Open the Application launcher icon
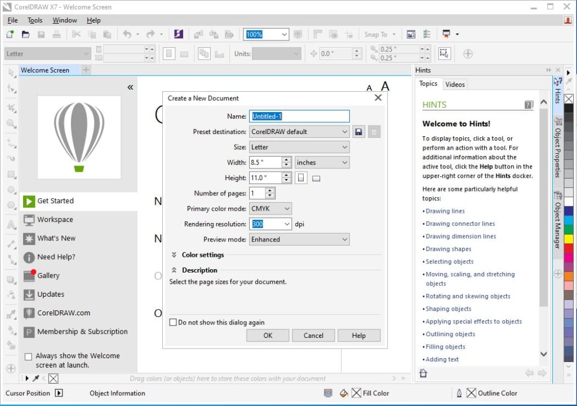577x406 pixels. click(446, 34)
